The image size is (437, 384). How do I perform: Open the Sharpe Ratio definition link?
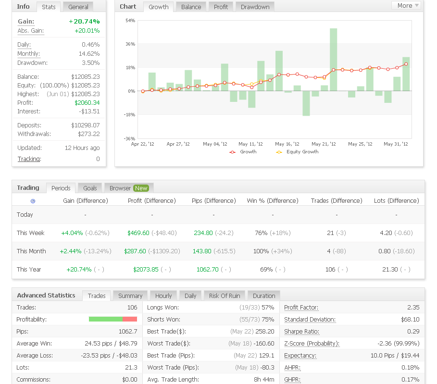click(301, 332)
